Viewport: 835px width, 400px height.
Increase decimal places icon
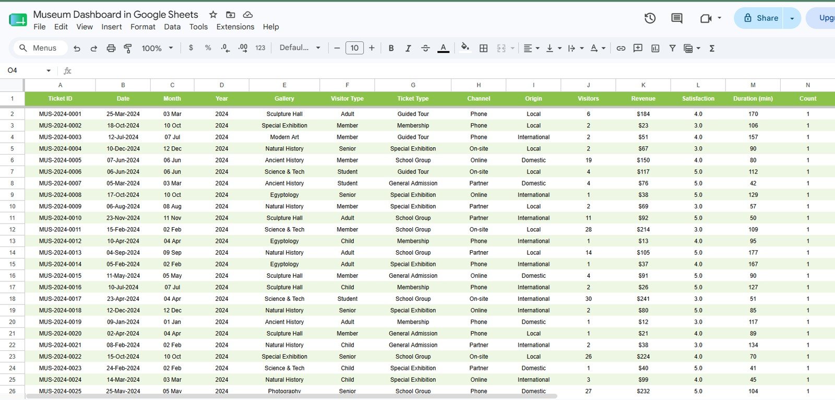tap(243, 48)
